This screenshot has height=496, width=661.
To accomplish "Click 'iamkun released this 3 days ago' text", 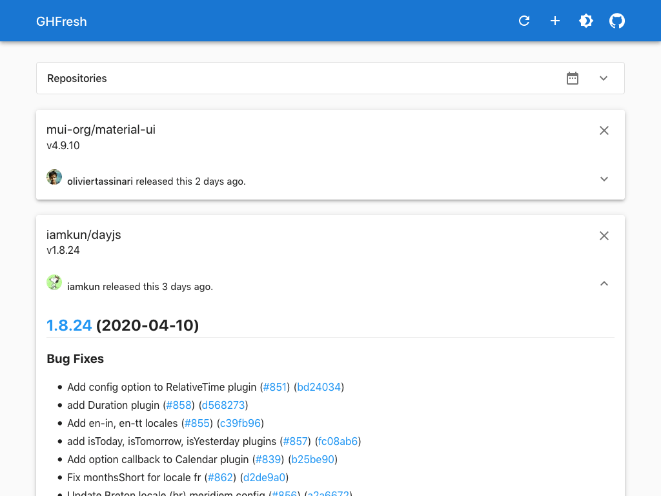I will [140, 287].
